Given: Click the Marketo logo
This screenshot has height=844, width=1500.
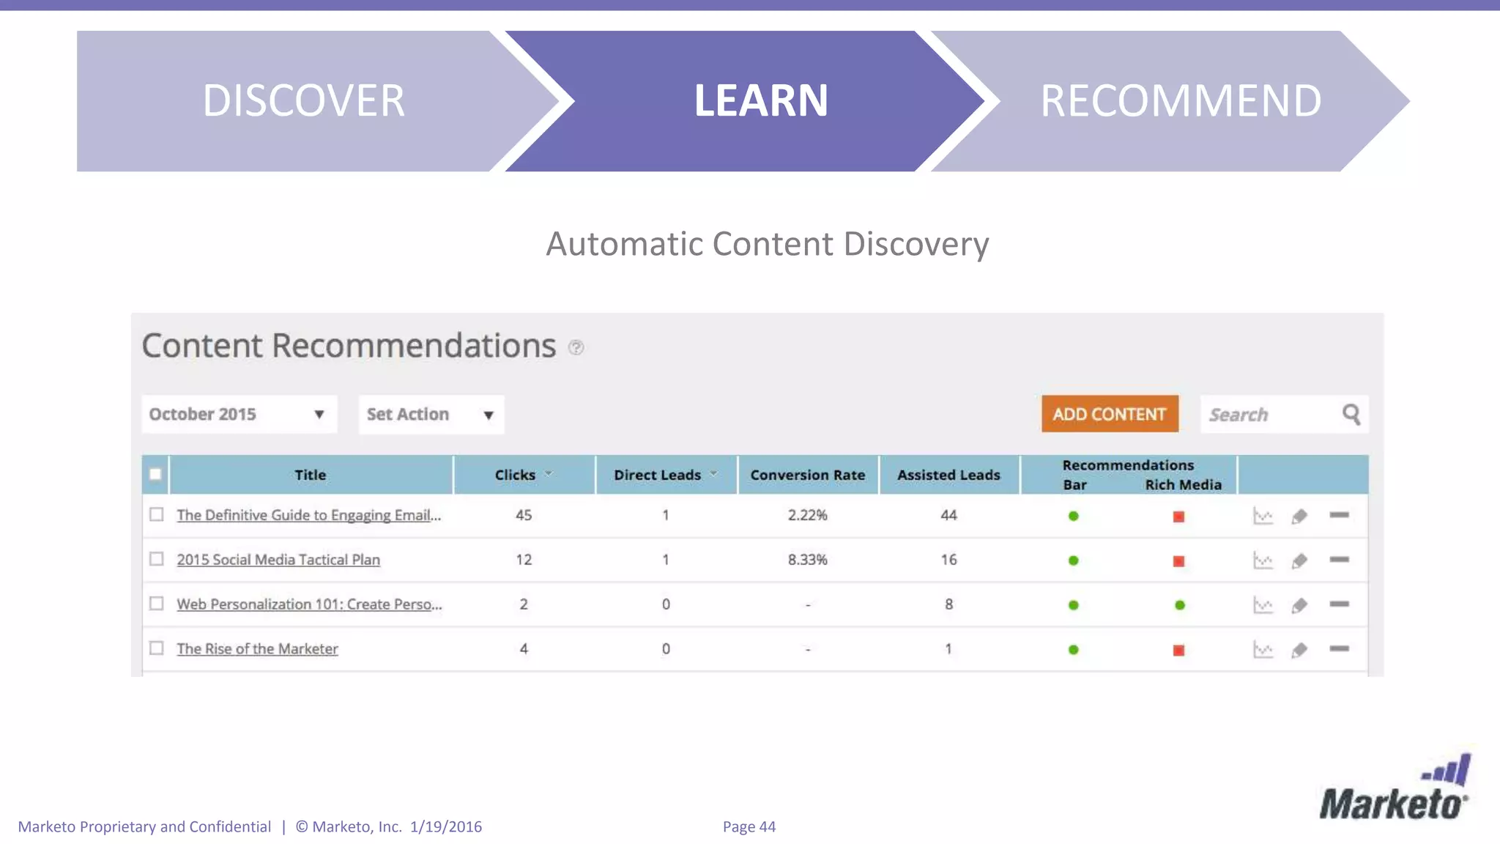Looking at the screenshot, I should pos(1395,787).
